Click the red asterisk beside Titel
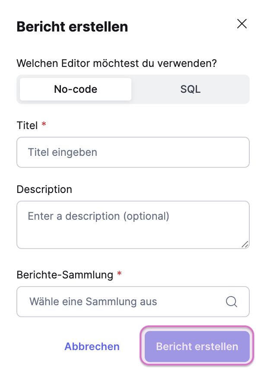Viewport: 267px width, 379px height. point(44,125)
